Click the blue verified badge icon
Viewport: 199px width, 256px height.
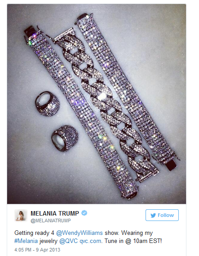coord(84,213)
